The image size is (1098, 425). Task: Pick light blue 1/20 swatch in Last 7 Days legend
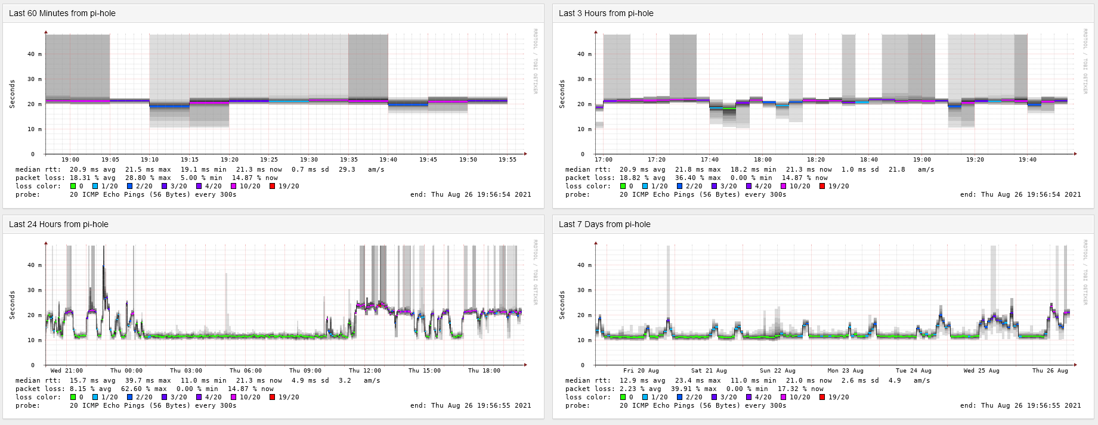point(646,398)
